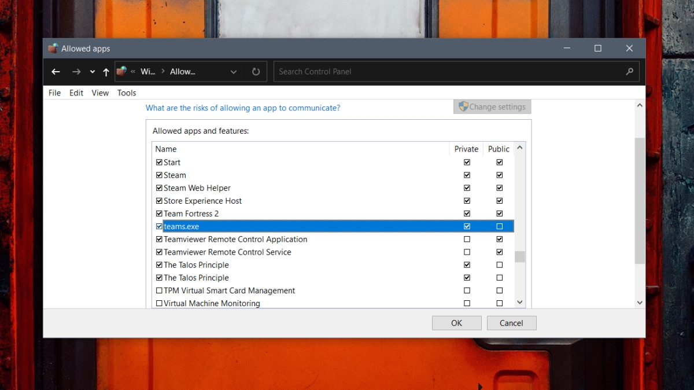Select the Team Fortress 2 row
694x390 pixels.
(333, 214)
